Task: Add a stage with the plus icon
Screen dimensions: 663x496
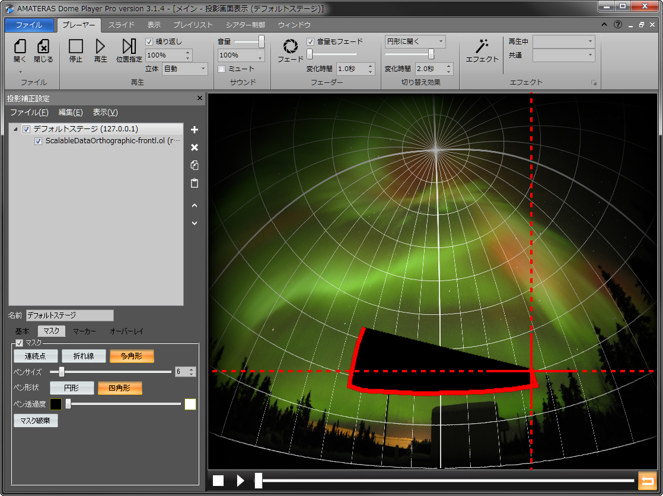Action: click(195, 130)
